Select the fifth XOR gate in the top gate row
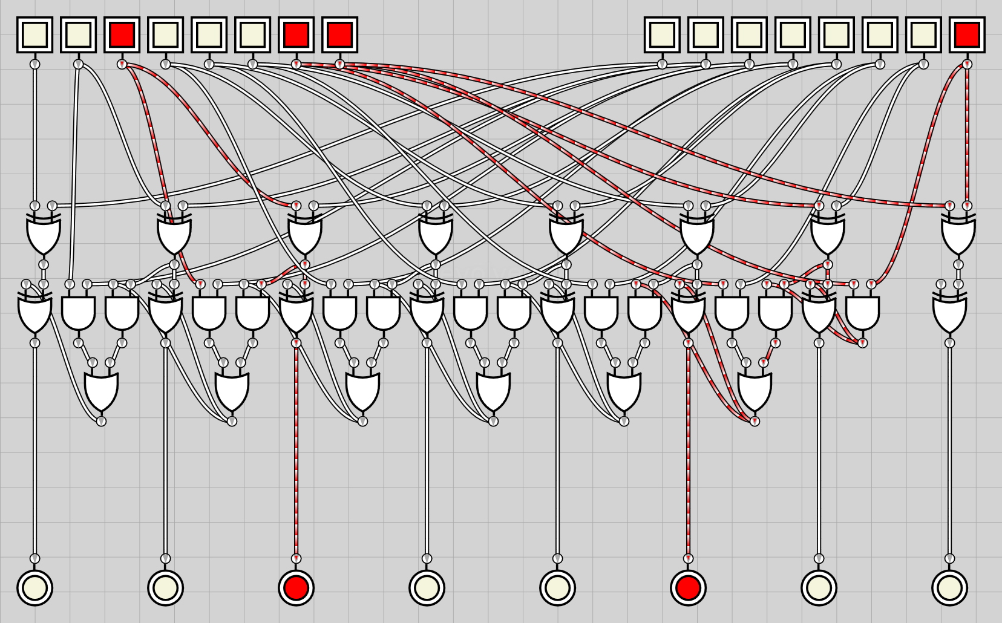The width and height of the screenshot is (1002, 623). tap(566, 235)
